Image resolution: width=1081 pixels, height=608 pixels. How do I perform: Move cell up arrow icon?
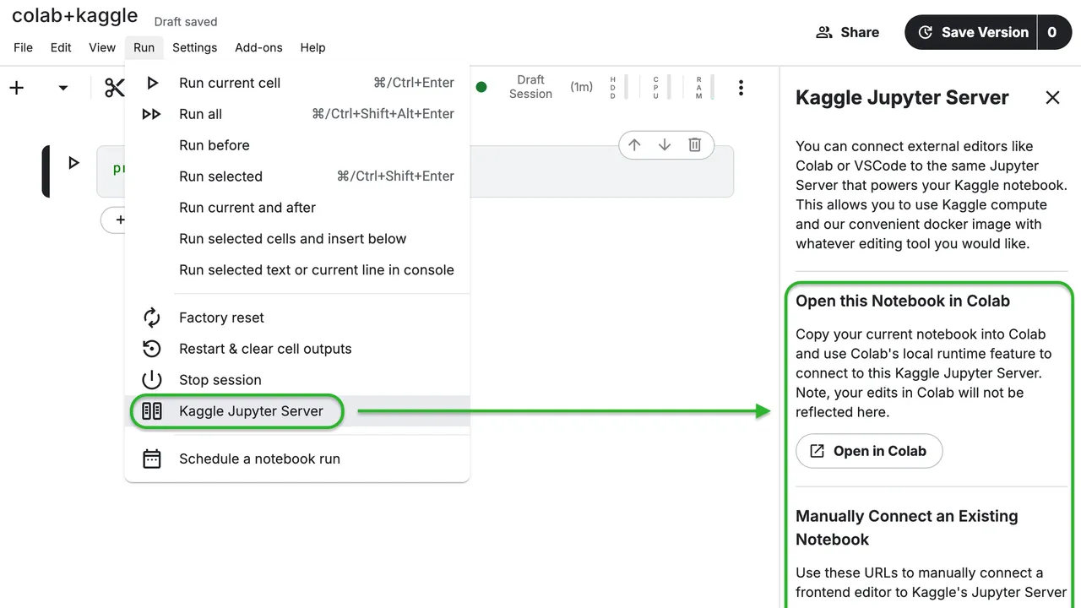point(634,145)
